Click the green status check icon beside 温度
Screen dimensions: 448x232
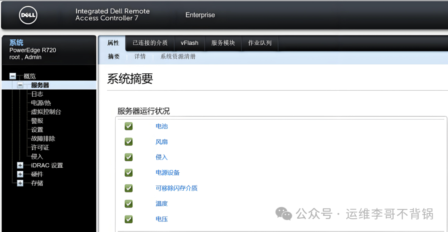coord(129,203)
